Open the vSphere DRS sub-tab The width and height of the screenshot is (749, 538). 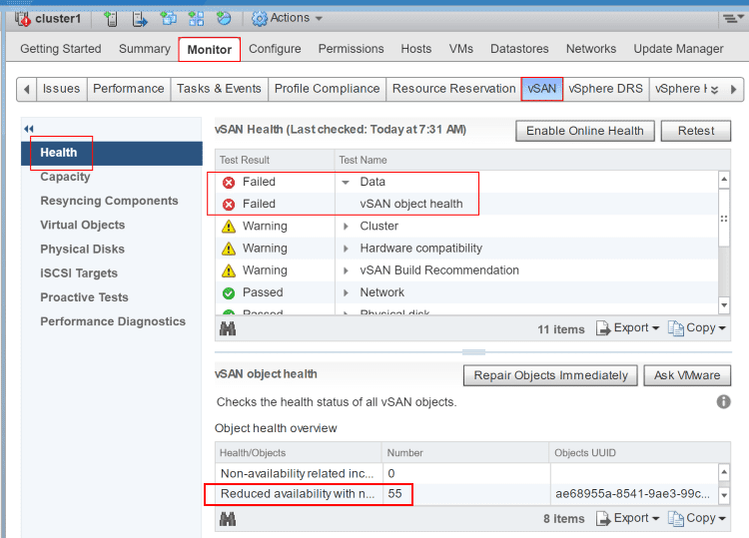click(606, 89)
